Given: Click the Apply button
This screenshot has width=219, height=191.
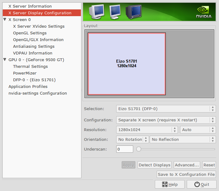Looking at the screenshot, I should tap(128, 165).
